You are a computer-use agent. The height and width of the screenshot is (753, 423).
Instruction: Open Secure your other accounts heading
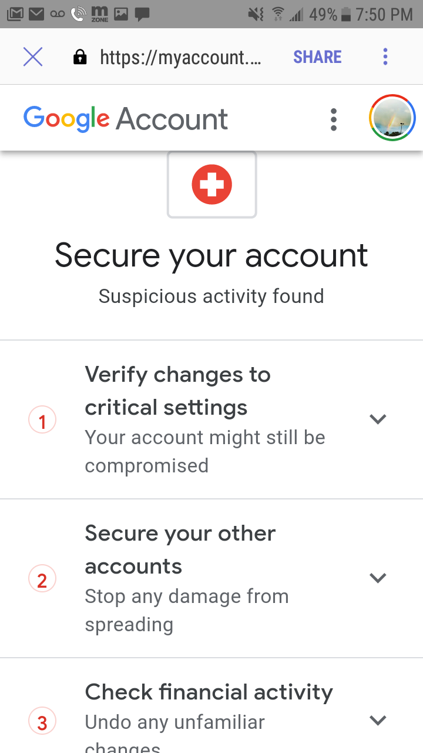pos(180,549)
